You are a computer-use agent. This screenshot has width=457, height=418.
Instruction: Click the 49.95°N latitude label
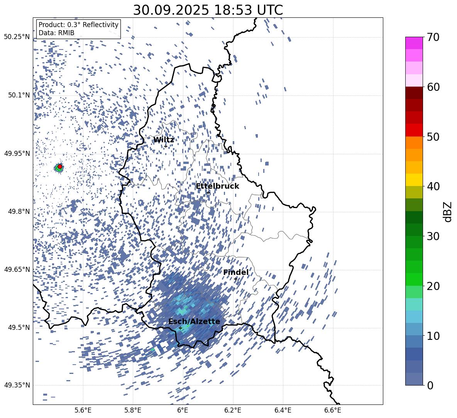(17, 153)
